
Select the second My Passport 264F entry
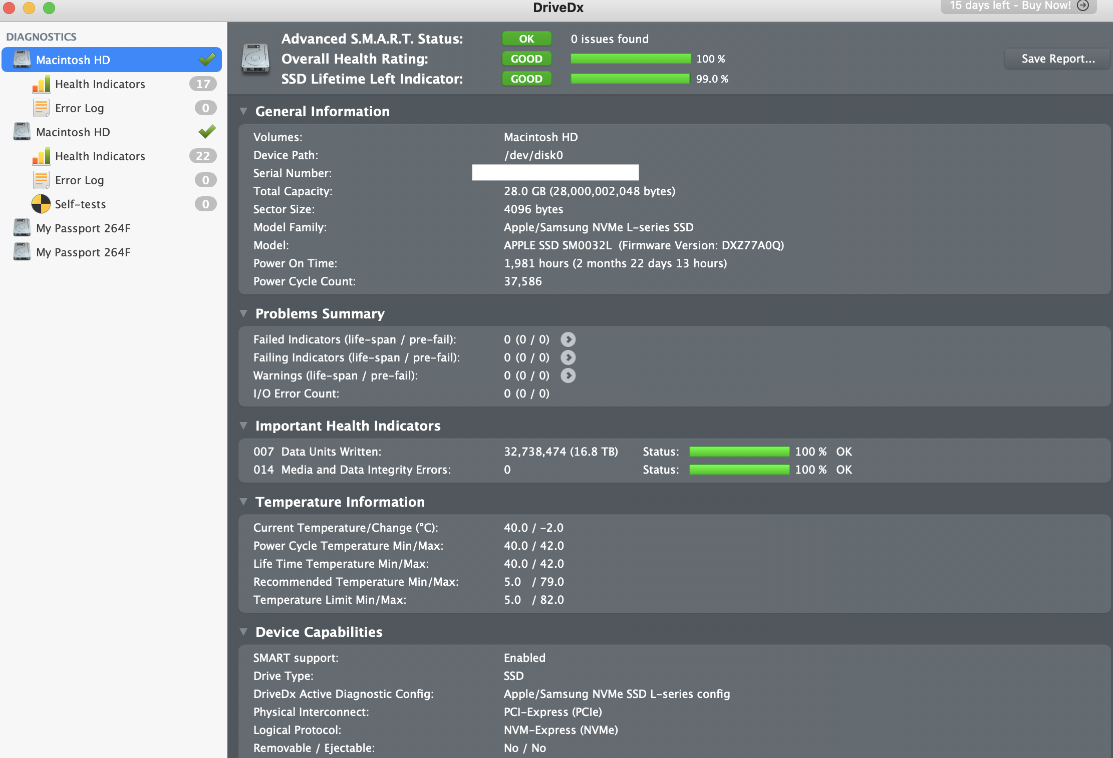83,252
